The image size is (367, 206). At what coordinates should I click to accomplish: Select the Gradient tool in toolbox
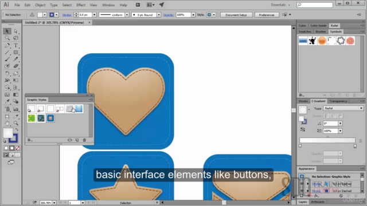15,94
